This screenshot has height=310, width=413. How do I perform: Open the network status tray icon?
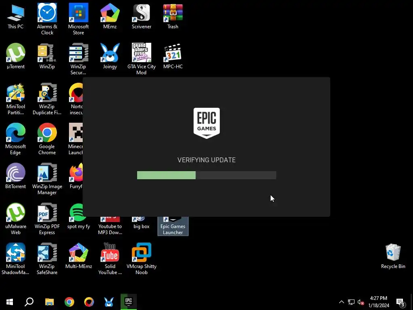(351, 302)
